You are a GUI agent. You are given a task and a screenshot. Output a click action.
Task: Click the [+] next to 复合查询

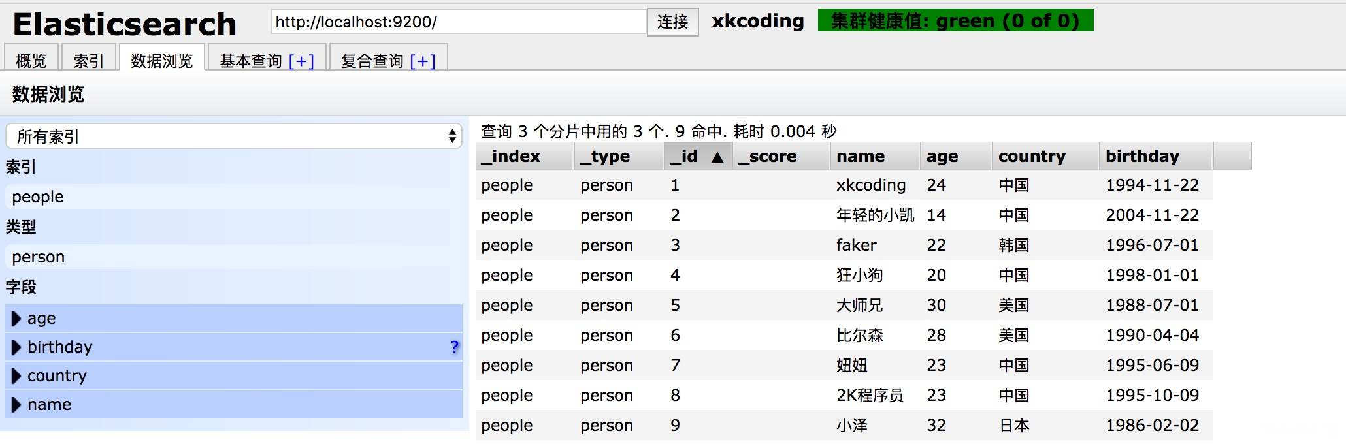point(423,61)
